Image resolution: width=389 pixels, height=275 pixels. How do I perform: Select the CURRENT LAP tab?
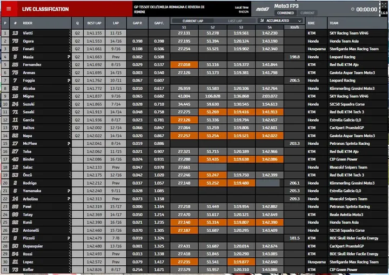[x=193, y=21]
